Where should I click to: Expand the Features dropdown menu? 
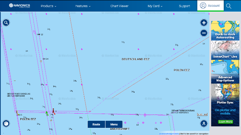(x=83, y=6)
